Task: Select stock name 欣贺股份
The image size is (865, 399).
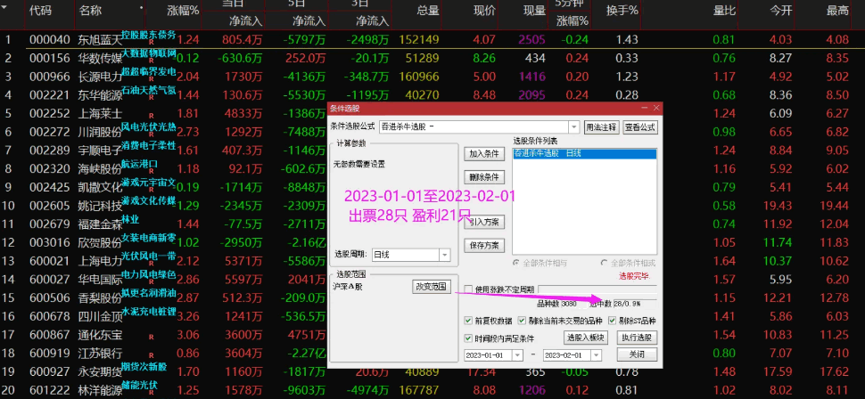Action: [101, 242]
